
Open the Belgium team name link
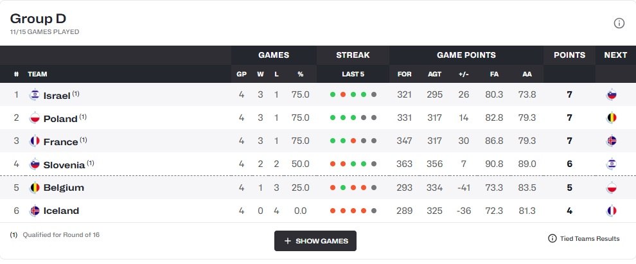click(x=64, y=188)
